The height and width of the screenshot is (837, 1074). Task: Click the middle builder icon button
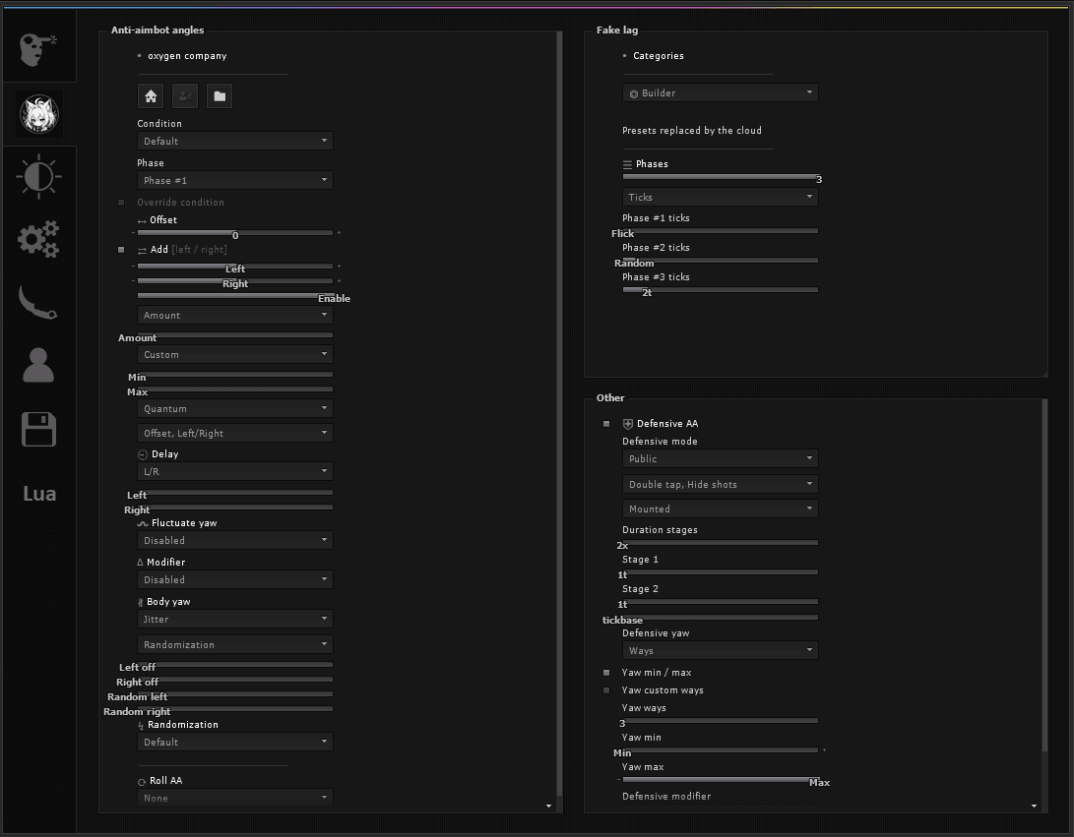point(185,95)
